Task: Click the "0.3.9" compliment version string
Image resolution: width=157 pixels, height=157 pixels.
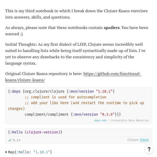Action: pyautogui.click(x=108, y=114)
